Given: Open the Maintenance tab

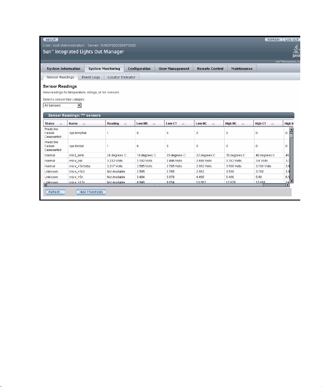Looking at the screenshot, I should (242, 69).
